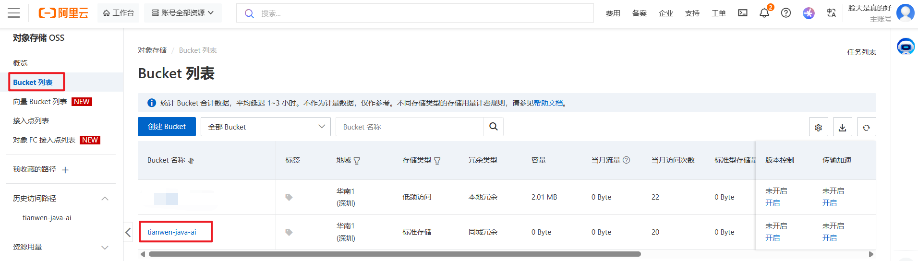Image resolution: width=918 pixels, height=261 pixels.
Task: Open the purple AI assistant icon
Action: coord(809,13)
